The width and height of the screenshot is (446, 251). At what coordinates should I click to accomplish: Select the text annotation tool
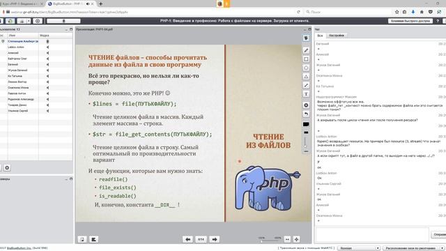(x=306, y=94)
